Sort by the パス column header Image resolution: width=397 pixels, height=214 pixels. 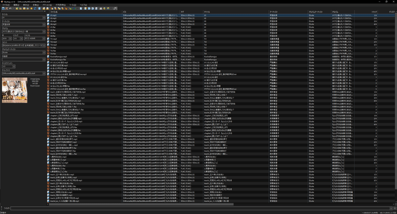pos(151,12)
